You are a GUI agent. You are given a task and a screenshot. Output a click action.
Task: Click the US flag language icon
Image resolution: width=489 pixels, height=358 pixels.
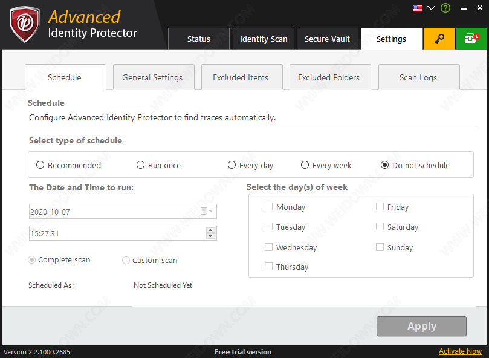point(418,8)
